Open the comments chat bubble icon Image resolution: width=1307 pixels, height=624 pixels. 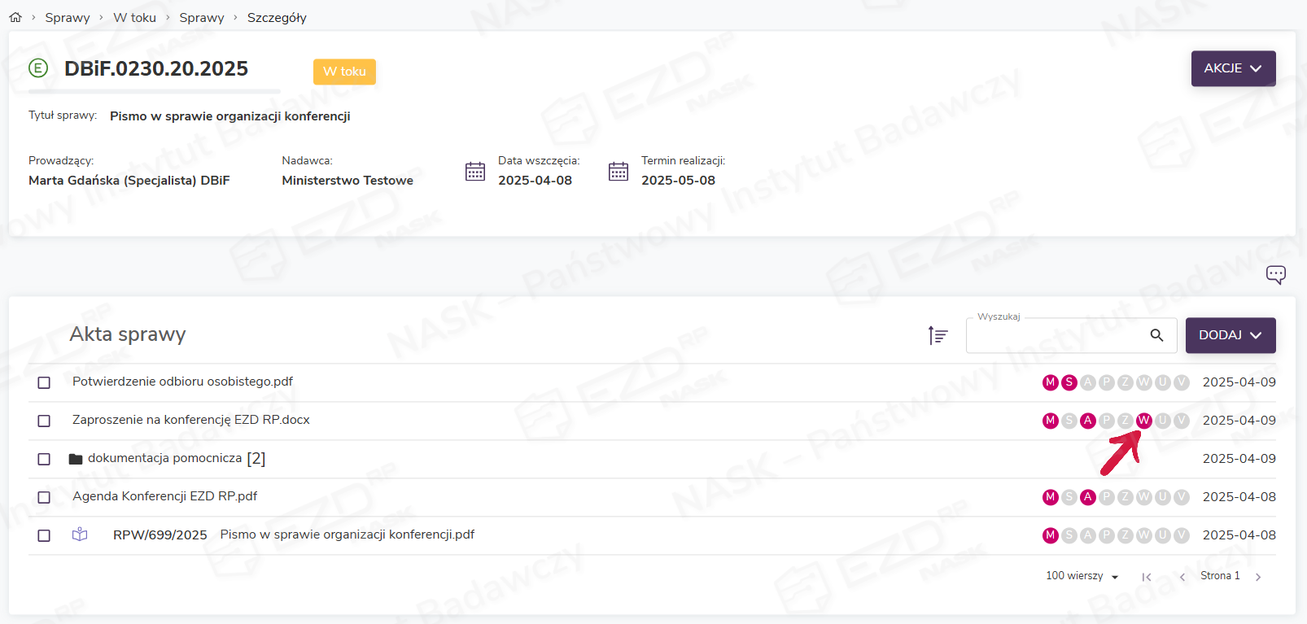coord(1275,274)
